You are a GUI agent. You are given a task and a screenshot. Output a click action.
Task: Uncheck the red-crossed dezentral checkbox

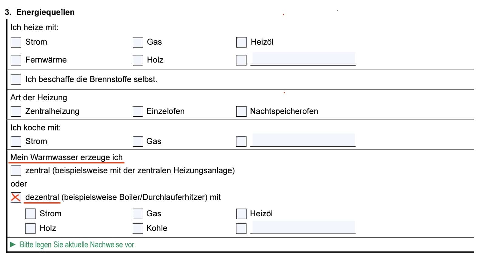(x=16, y=197)
